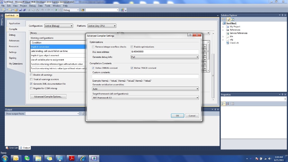Click the New Project toolbar icon
This screenshot has height=162, width=288.
click(4, 10)
